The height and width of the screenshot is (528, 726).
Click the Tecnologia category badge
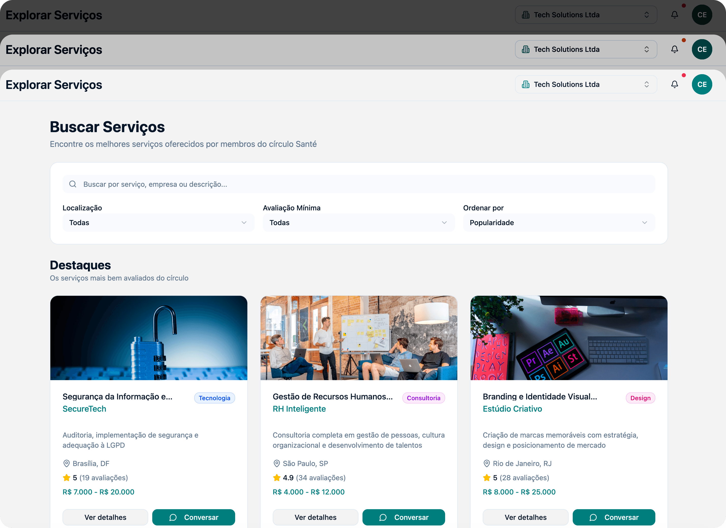point(215,398)
